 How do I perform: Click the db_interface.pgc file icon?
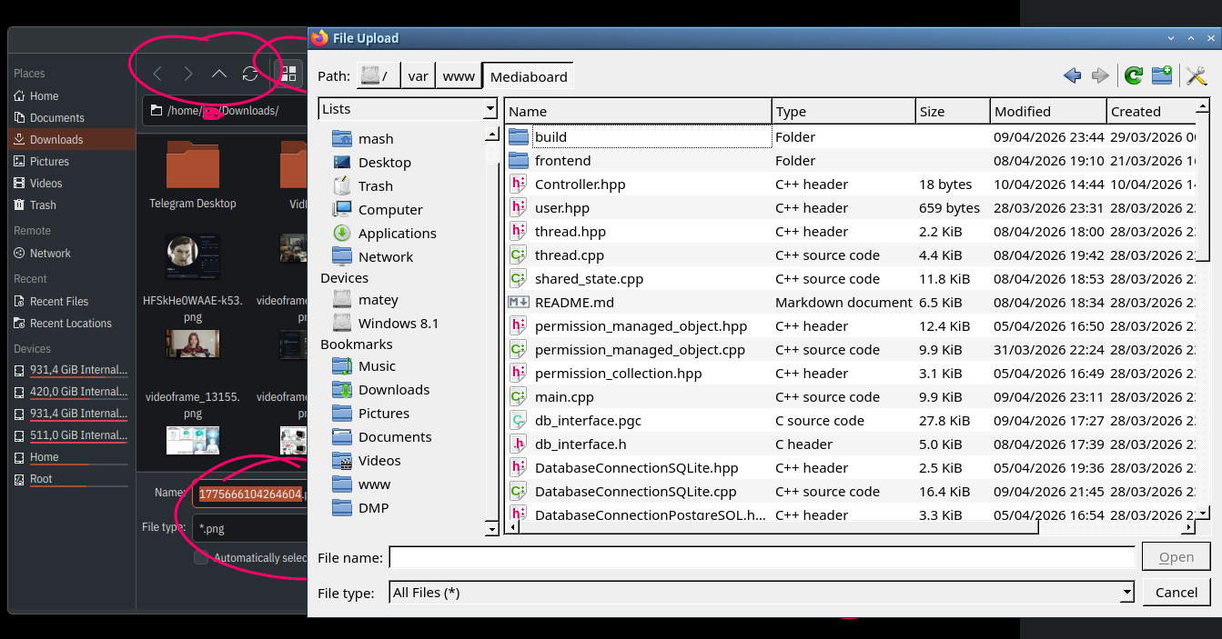click(x=519, y=420)
